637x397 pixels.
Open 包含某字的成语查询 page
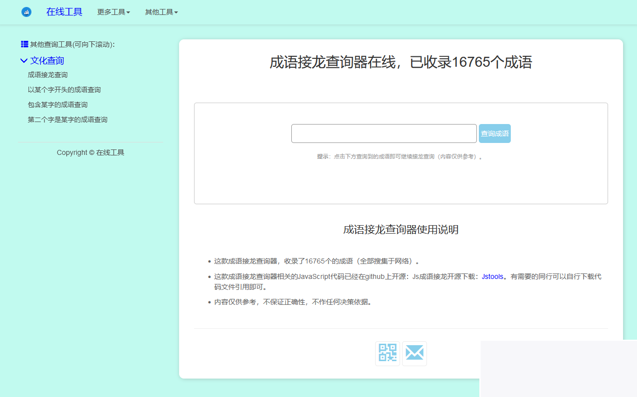coord(58,105)
